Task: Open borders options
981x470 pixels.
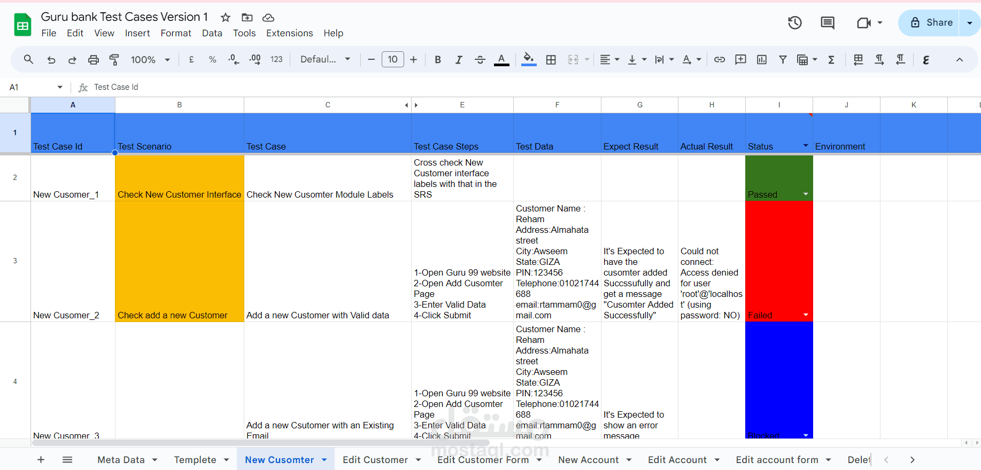Action: point(551,59)
